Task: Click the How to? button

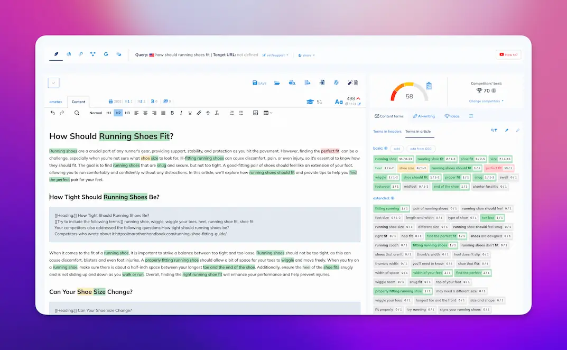Action: point(508,54)
